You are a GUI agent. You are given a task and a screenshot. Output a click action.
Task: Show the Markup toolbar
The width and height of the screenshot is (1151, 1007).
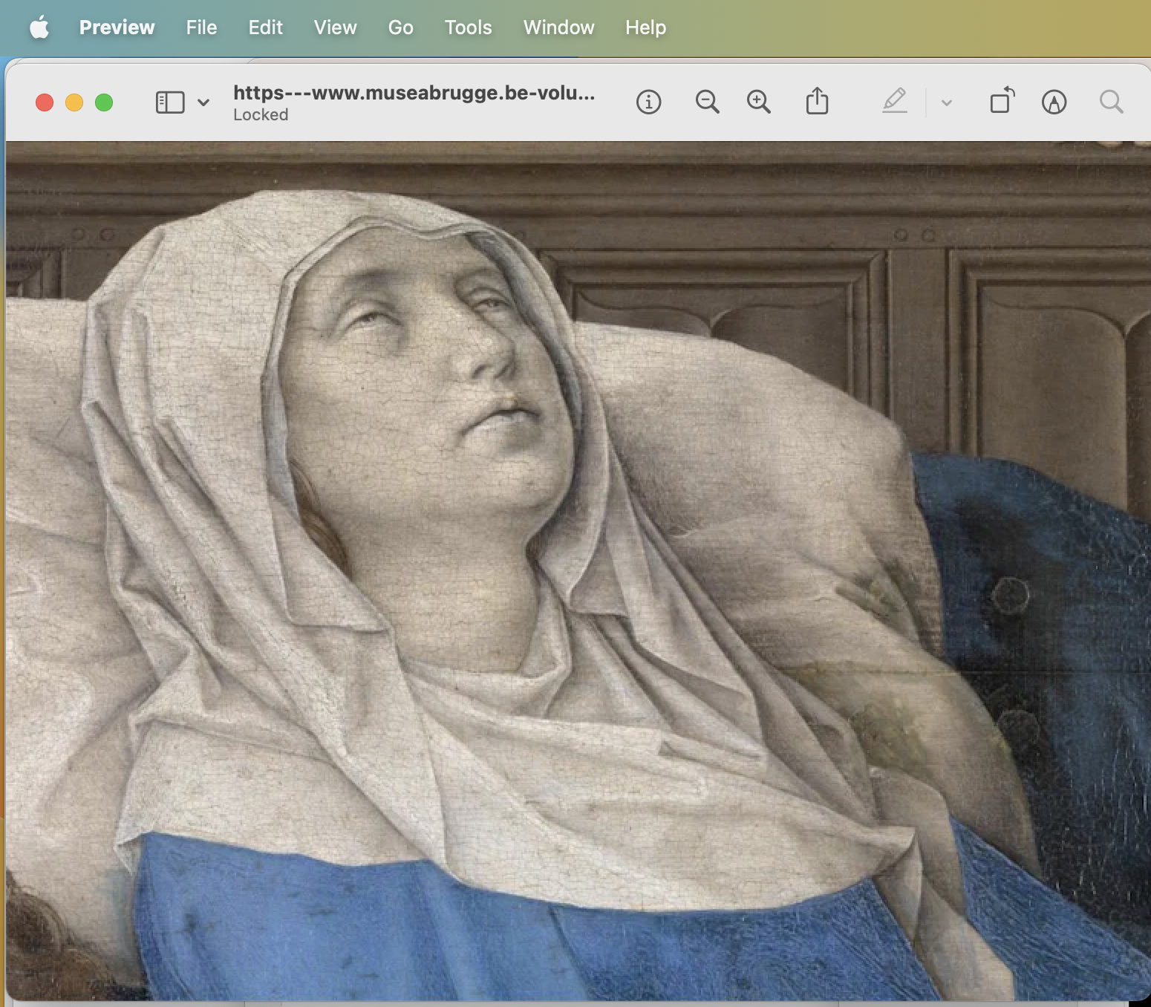[x=1054, y=102]
